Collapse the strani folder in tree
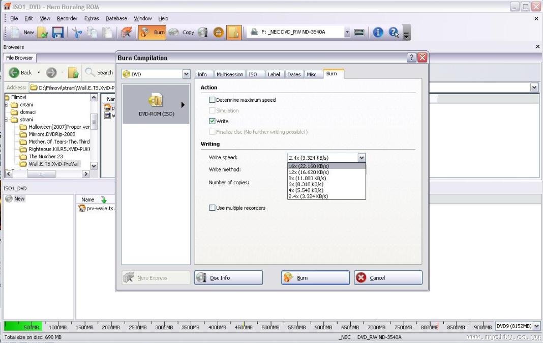This screenshot has width=543, height=343. pyautogui.click(x=6, y=120)
